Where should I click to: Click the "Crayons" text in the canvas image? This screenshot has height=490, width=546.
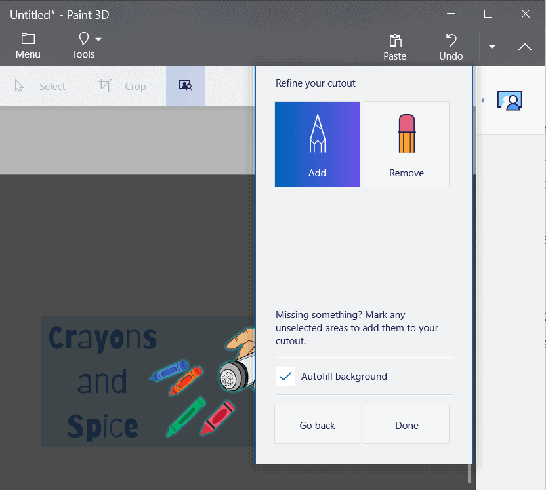coord(102,338)
